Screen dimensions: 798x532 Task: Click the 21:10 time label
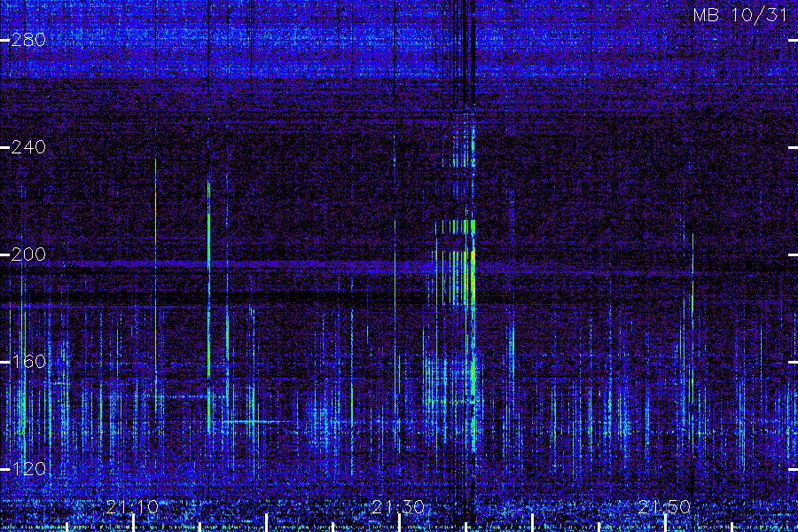click(x=133, y=506)
